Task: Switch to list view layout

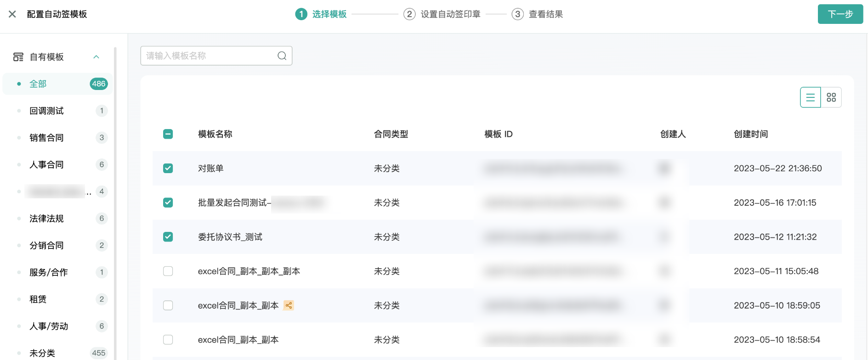Action: (811, 97)
